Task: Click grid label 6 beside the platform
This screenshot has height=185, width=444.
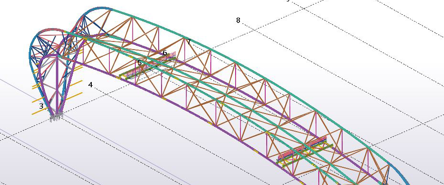Action: [164, 53]
